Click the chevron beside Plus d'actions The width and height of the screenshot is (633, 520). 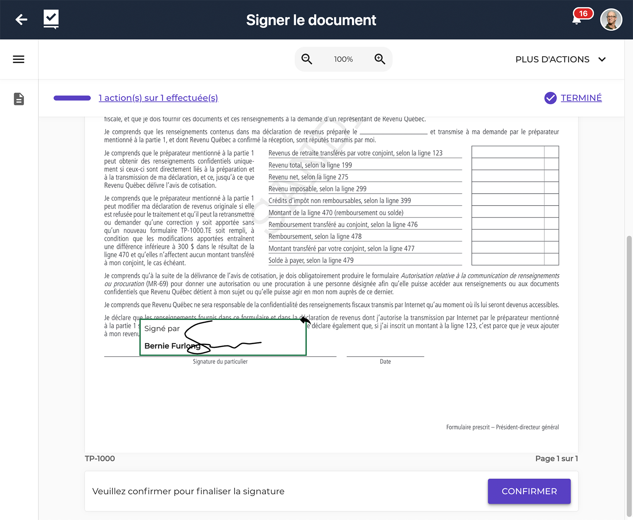[x=602, y=60]
